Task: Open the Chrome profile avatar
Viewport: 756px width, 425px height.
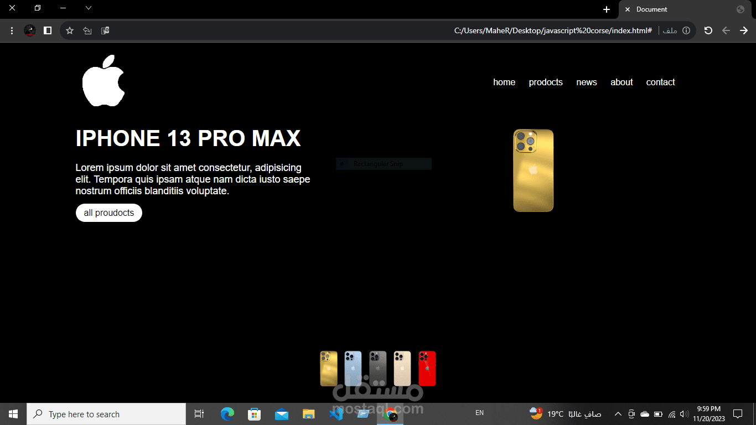Action: (30, 31)
